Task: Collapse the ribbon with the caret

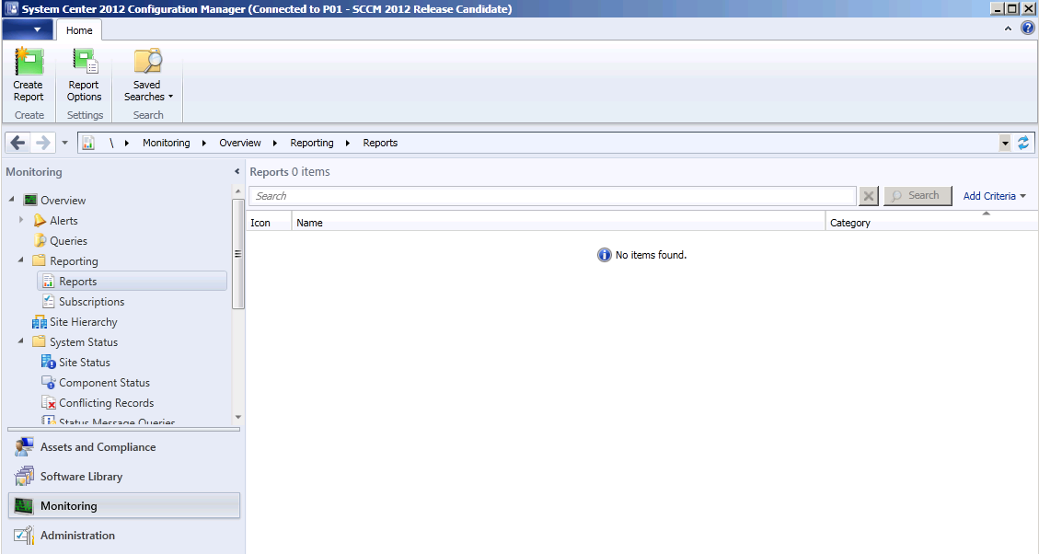Action: (x=1008, y=29)
